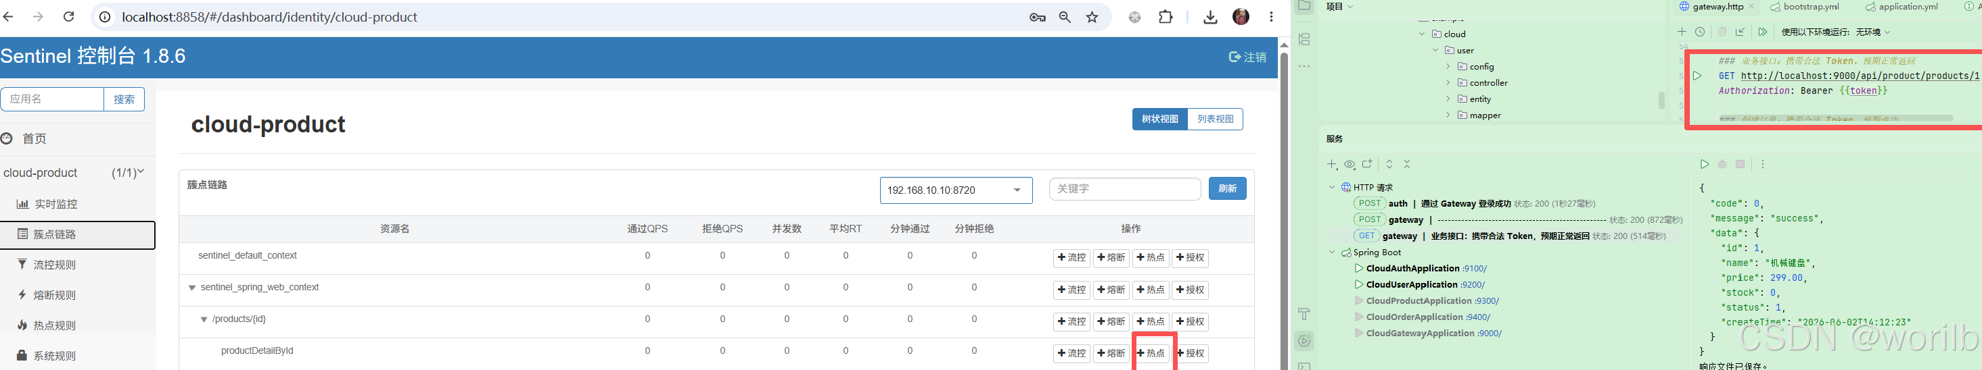The width and height of the screenshot is (1982, 370).
Task: Add 熔断 rule for productDetailById
Action: pos(1111,353)
